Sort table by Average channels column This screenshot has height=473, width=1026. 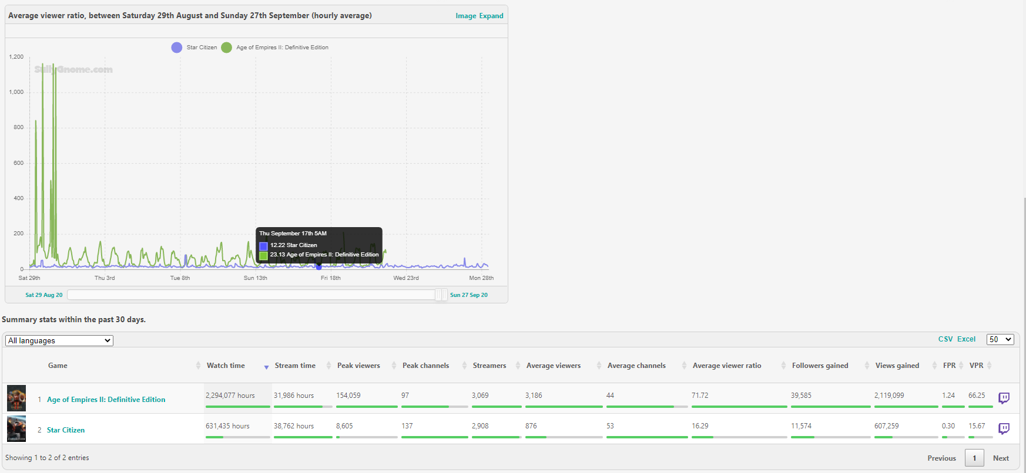(636, 366)
